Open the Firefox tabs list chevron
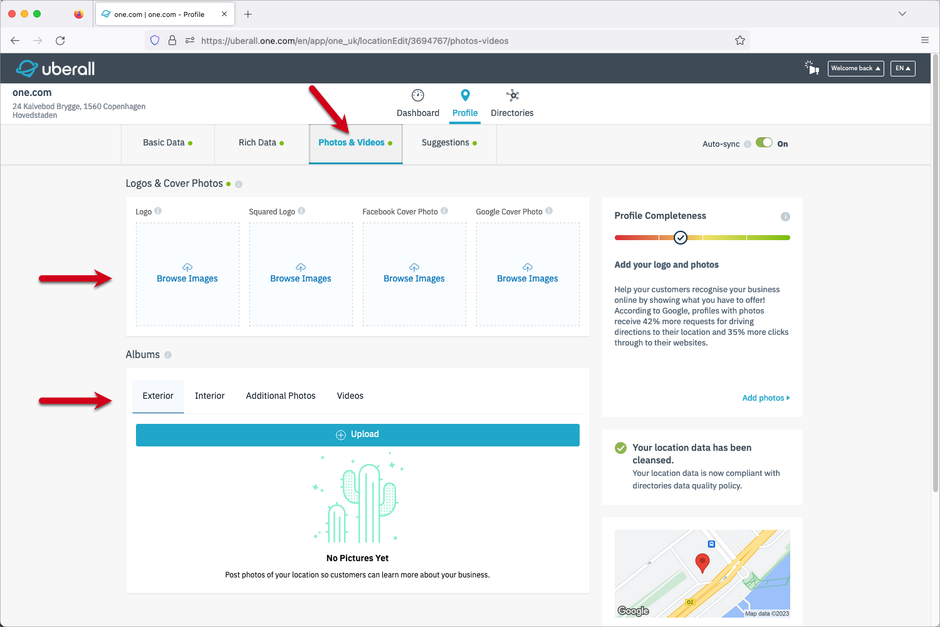The height and width of the screenshot is (627, 940). (902, 14)
